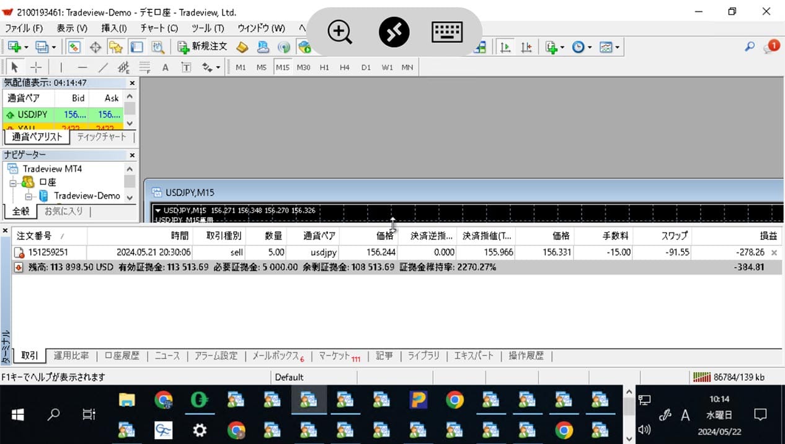The width and height of the screenshot is (785, 444).
Task: Select the equidistant channel tool
Action: coord(123,67)
